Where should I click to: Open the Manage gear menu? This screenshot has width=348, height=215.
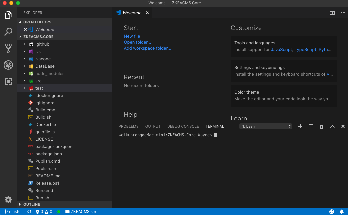(8, 200)
